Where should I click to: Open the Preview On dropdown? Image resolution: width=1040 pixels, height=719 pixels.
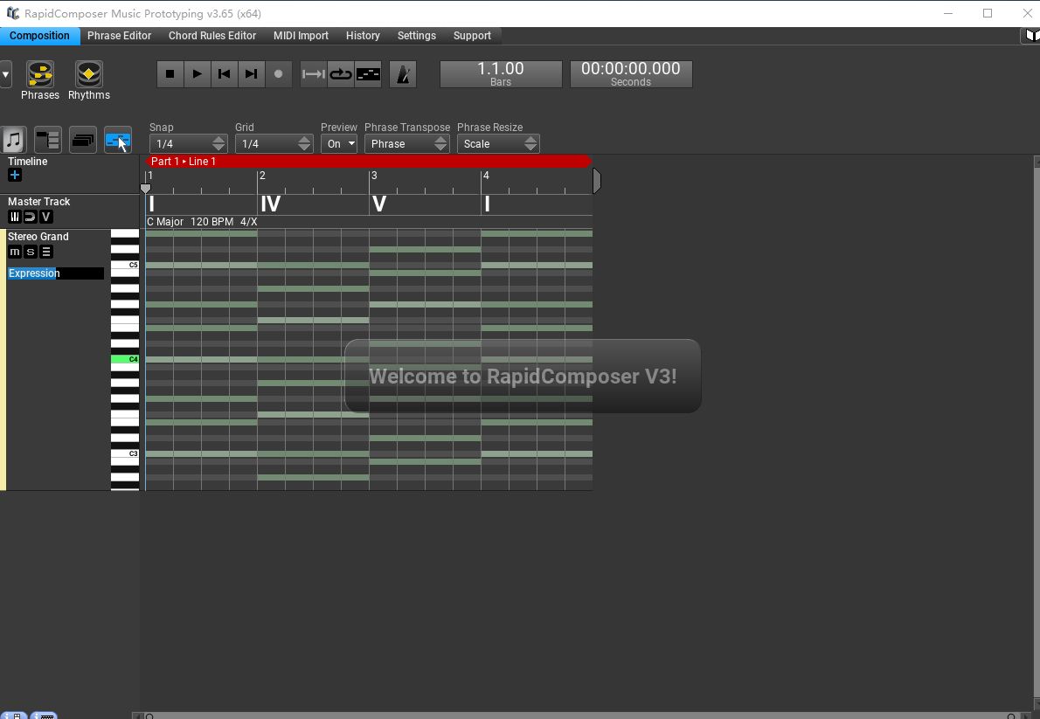pyautogui.click(x=339, y=144)
